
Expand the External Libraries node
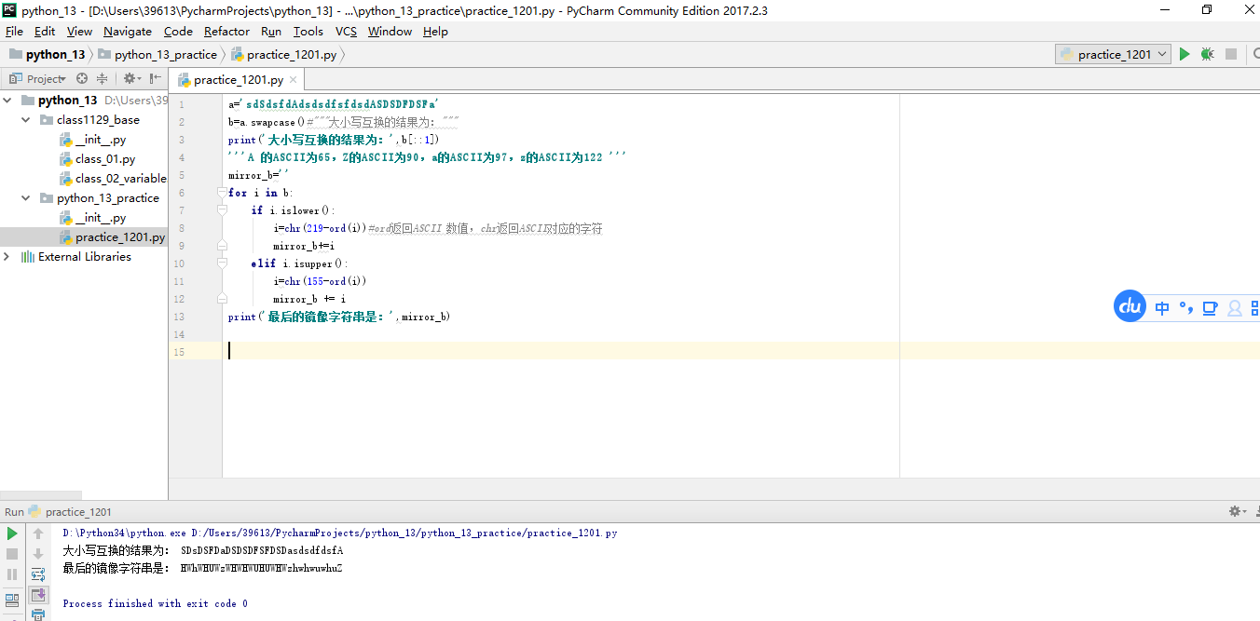point(7,257)
